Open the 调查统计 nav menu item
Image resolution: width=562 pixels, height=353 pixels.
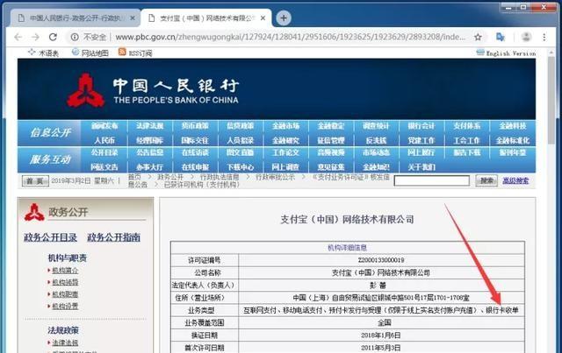click(376, 126)
